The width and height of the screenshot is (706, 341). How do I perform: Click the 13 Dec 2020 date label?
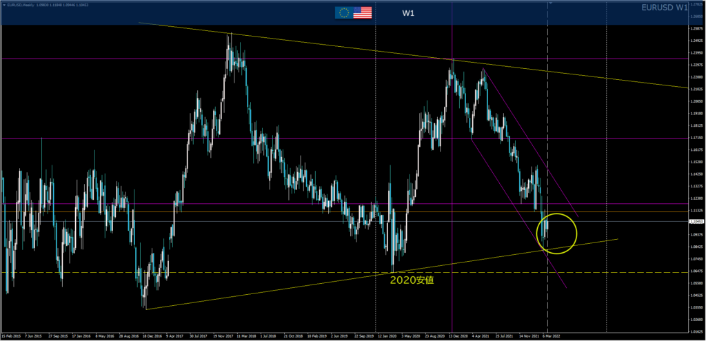(457, 335)
